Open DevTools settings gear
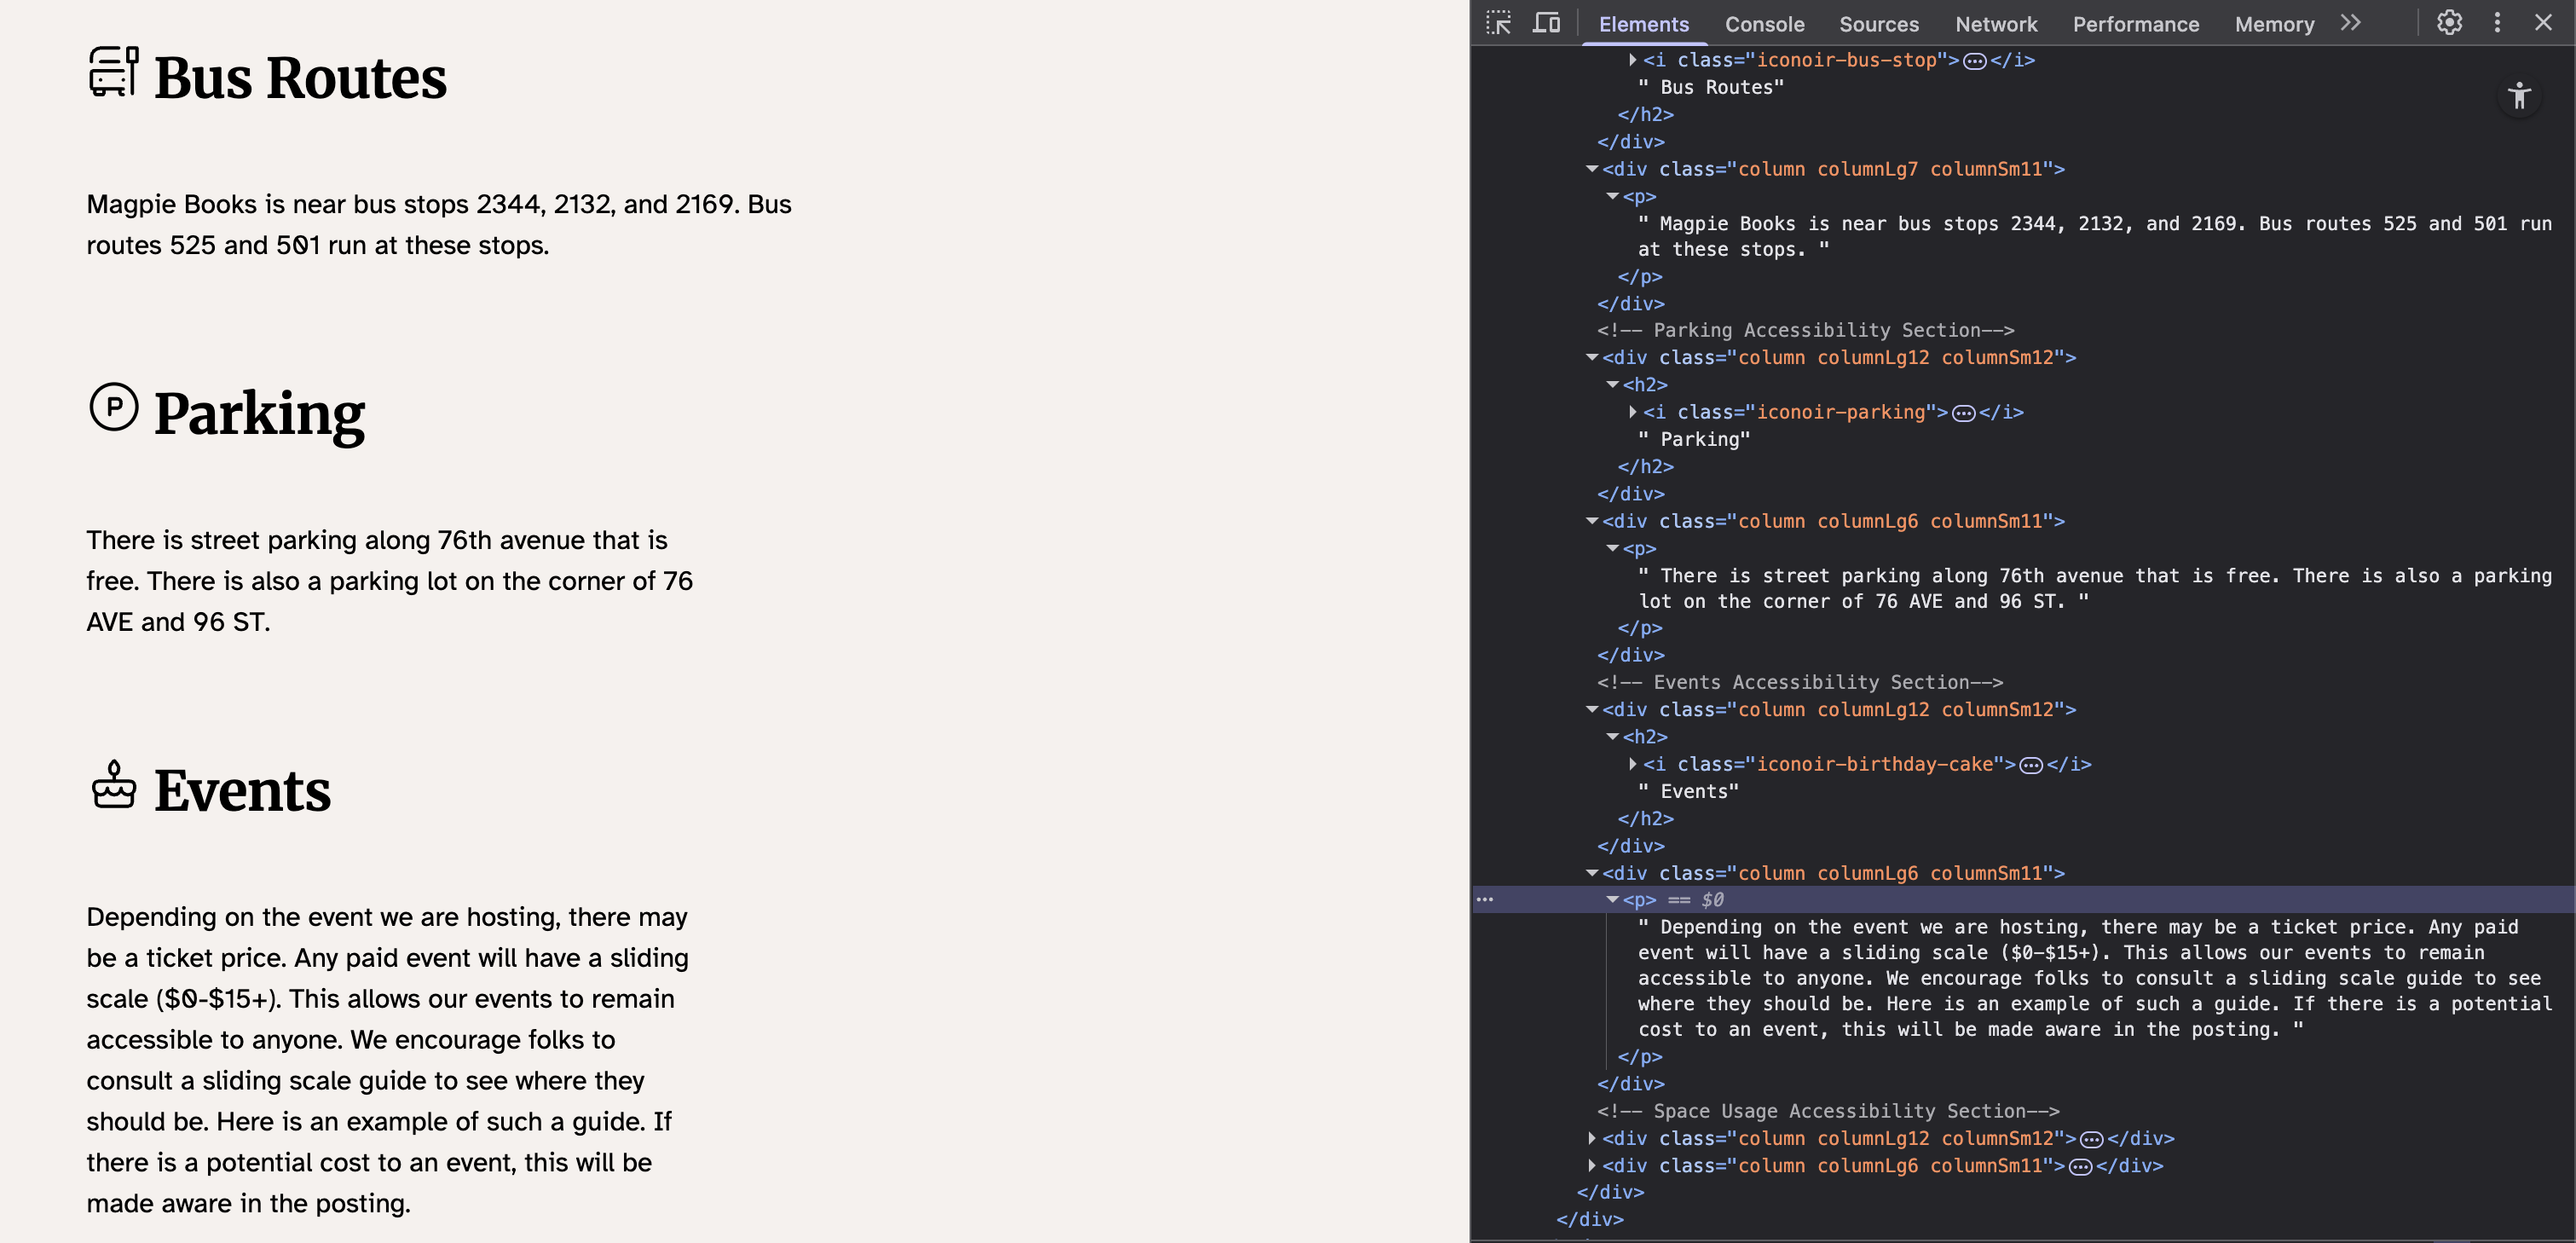The height and width of the screenshot is (1243, 2576). pyautogui.click(x=2450, y=23)
